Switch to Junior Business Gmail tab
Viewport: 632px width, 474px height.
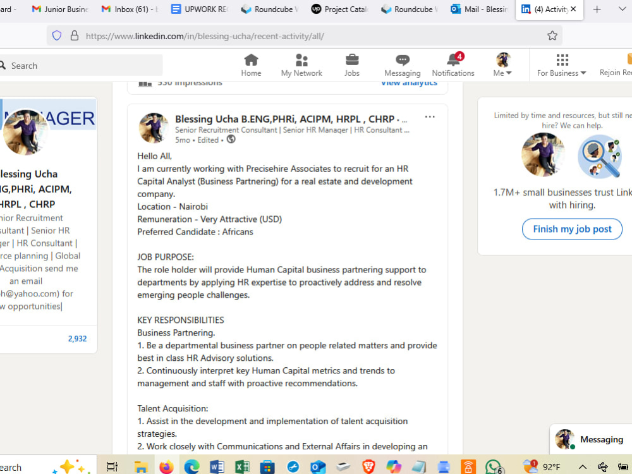61,9
